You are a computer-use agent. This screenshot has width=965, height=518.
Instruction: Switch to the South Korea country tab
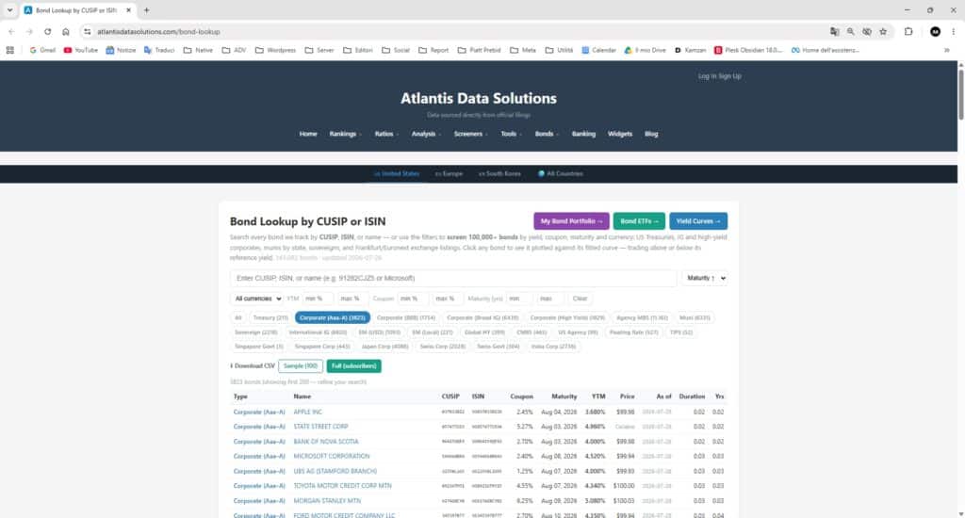499,173
